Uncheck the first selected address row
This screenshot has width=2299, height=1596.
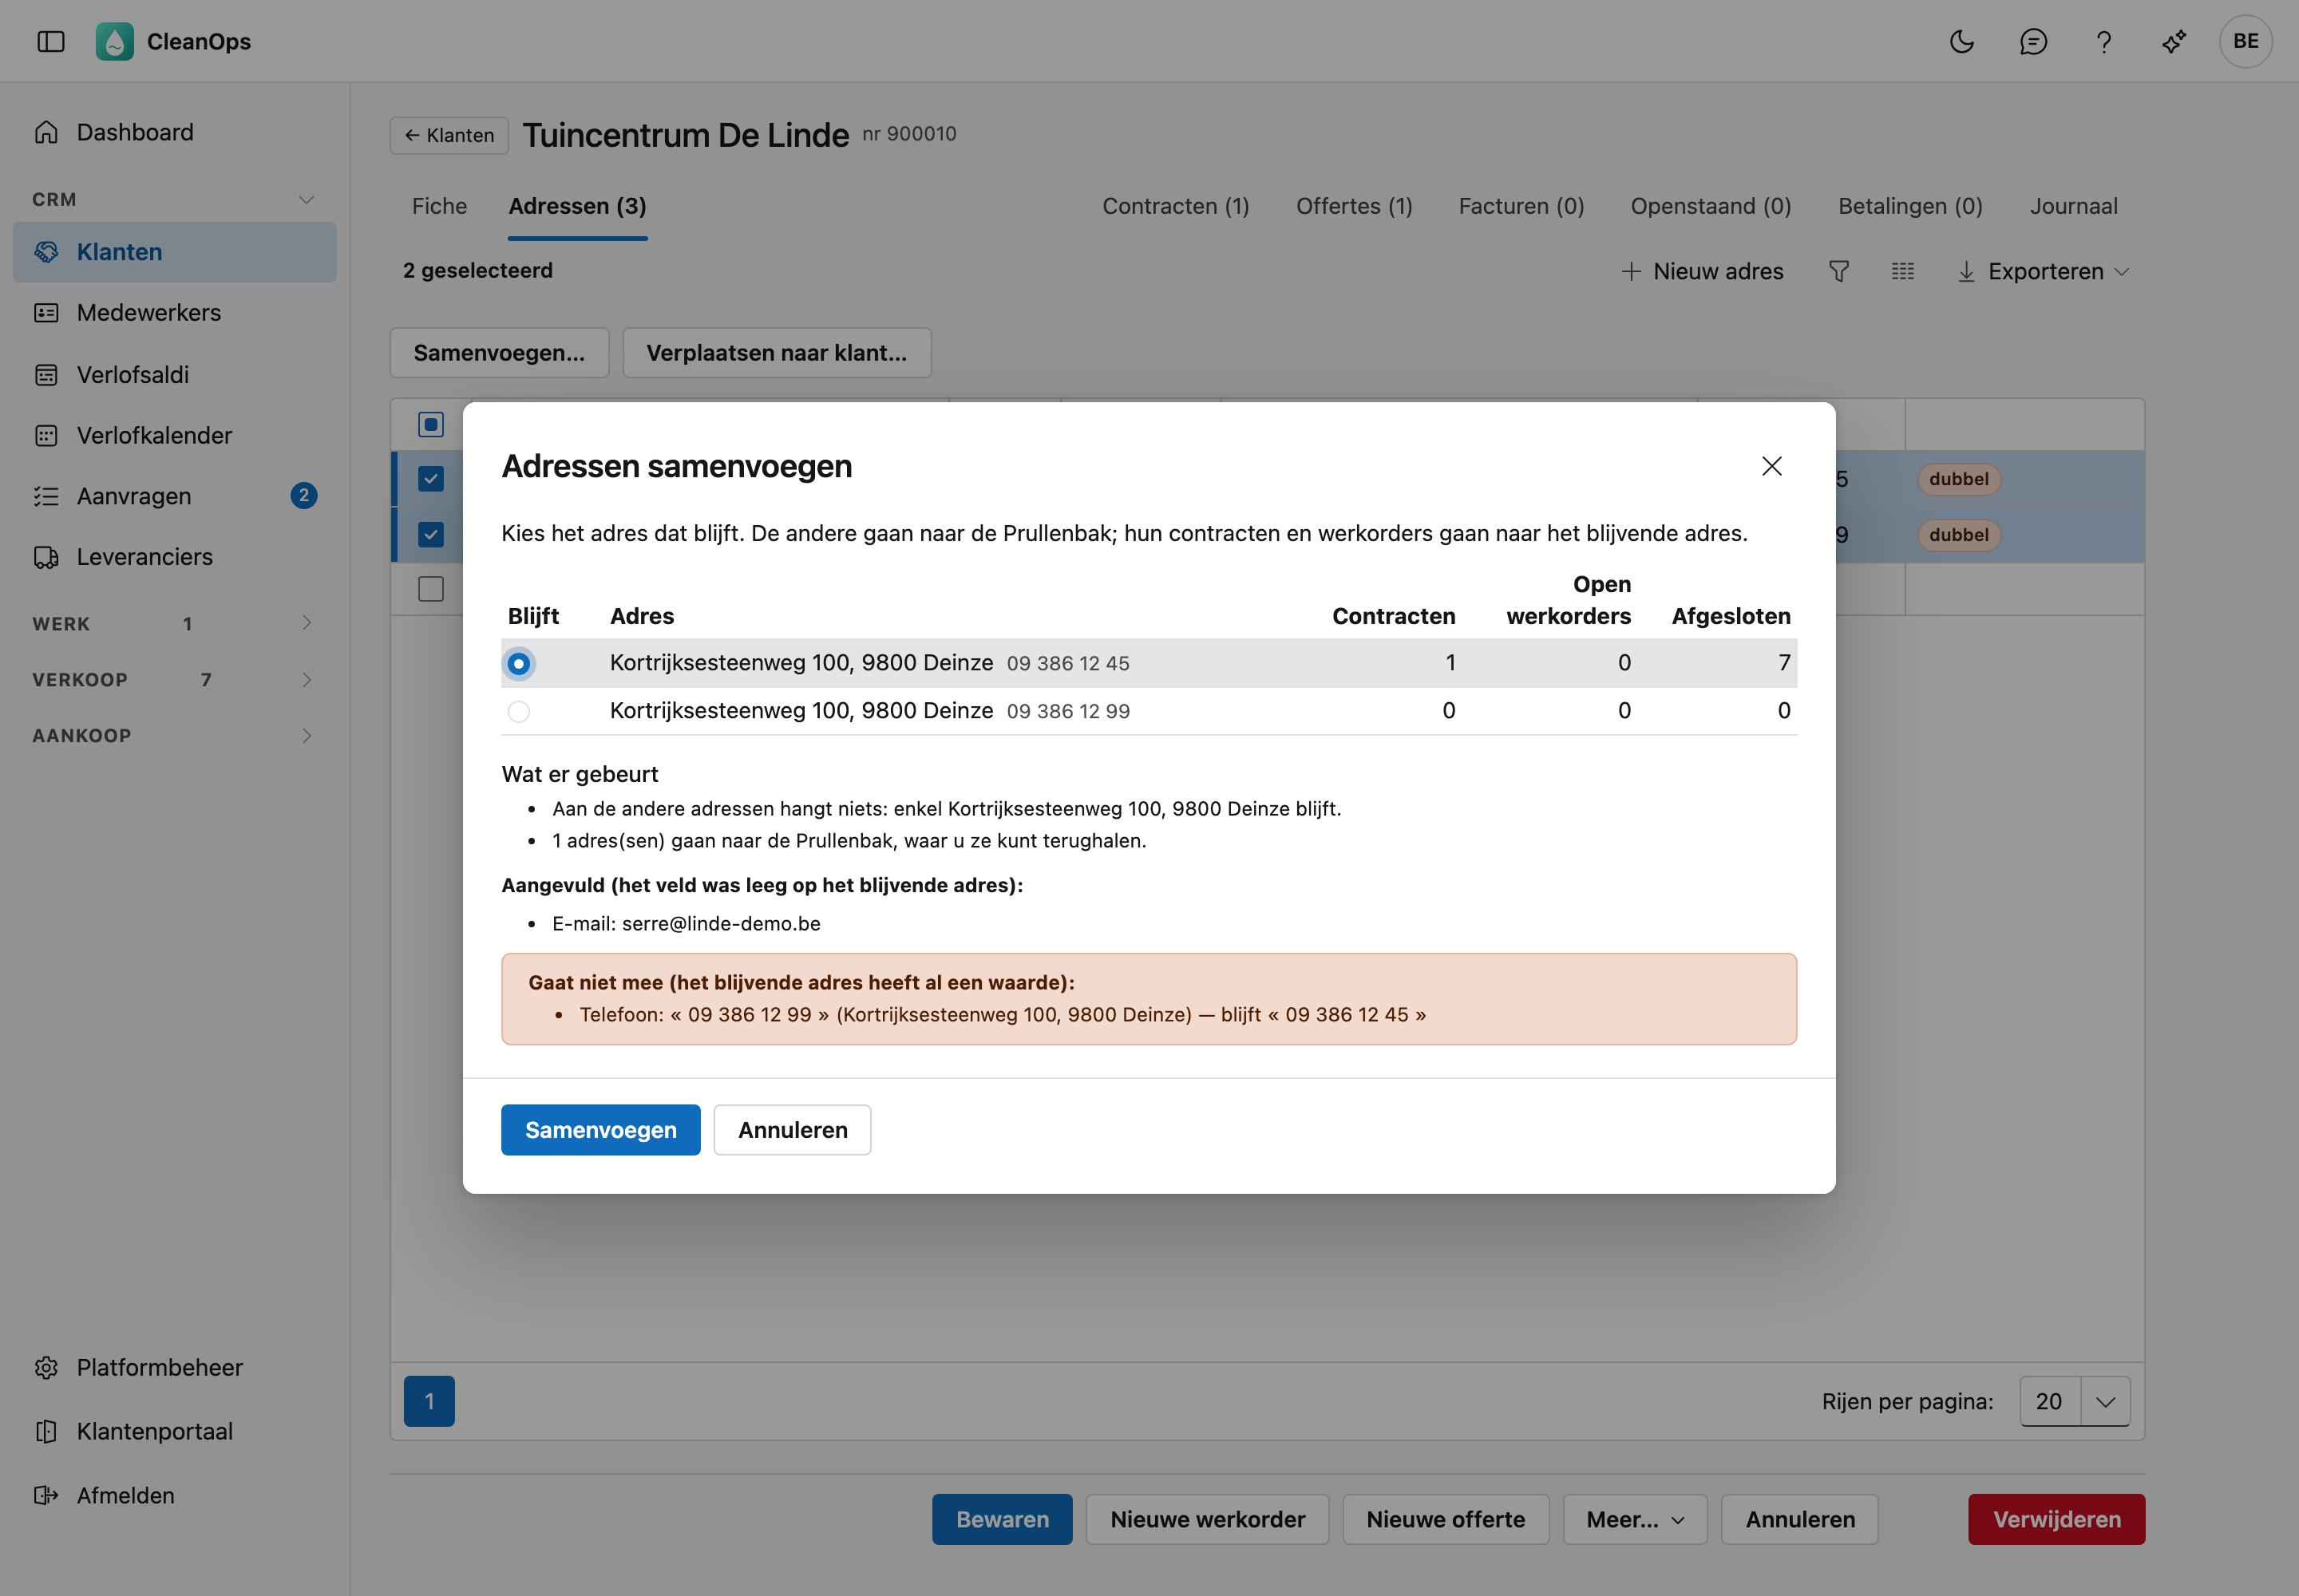[x=431, y=479]
